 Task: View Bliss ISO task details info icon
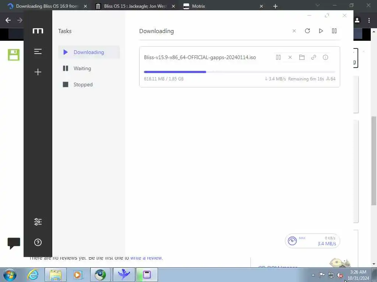(x=325, y=57)
